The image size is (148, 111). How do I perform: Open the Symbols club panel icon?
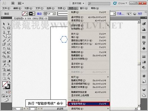pos(144,48)
